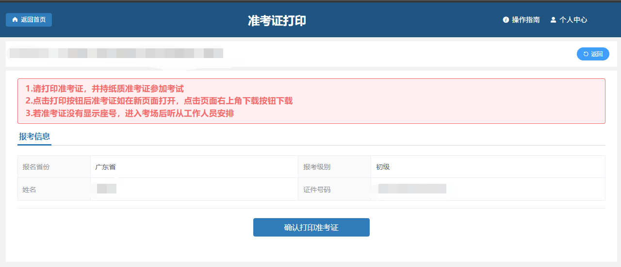Click the third notice about 座号
Screen dimensions: 621x267
click(x=130, y=114)
